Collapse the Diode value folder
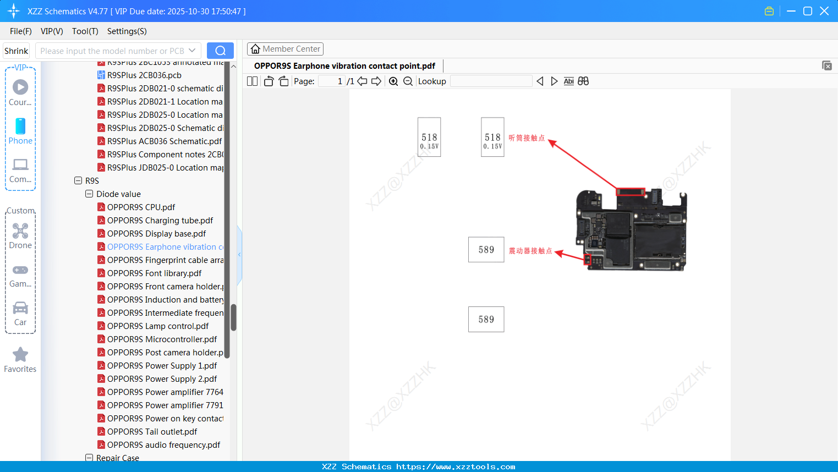This screenshot has height=472, width=838. [x=89, y=194]
